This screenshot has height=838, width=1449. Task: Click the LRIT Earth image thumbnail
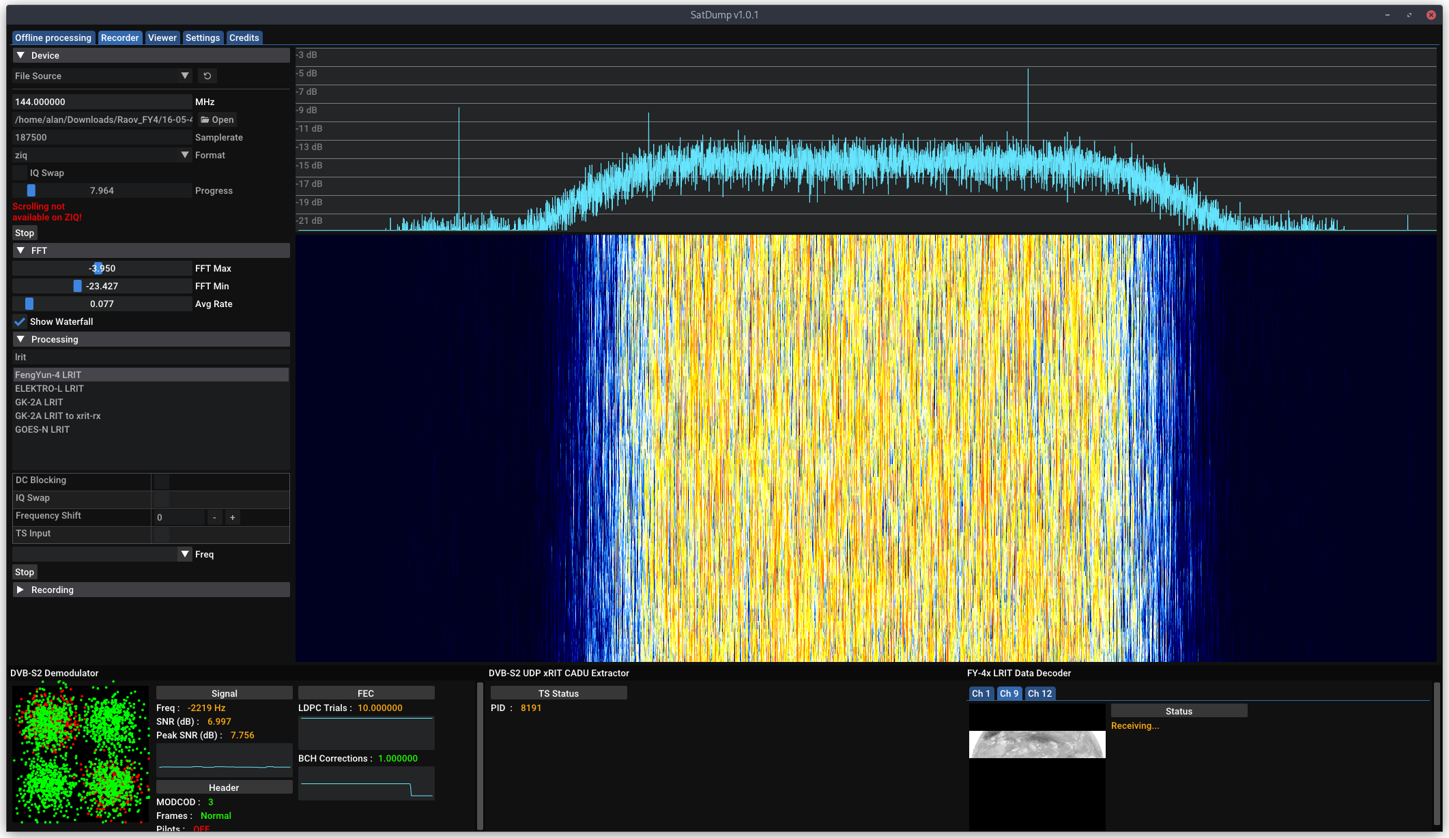1037,745
